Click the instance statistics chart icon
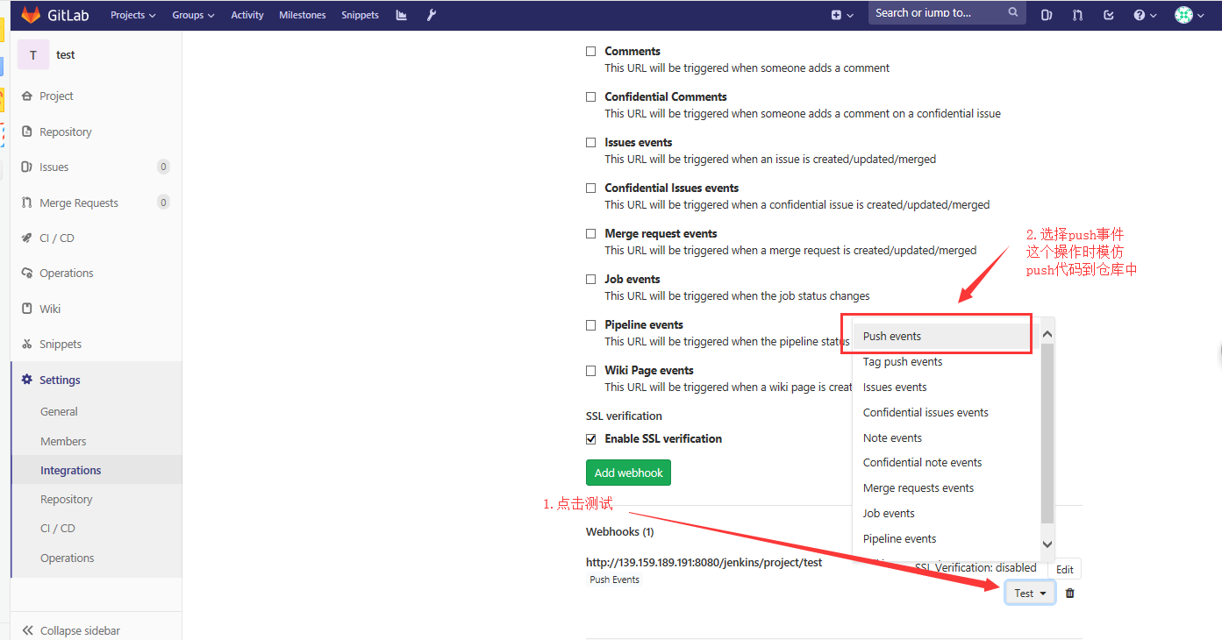Viewport: 1222px width, 640px height. coord(402,15)
